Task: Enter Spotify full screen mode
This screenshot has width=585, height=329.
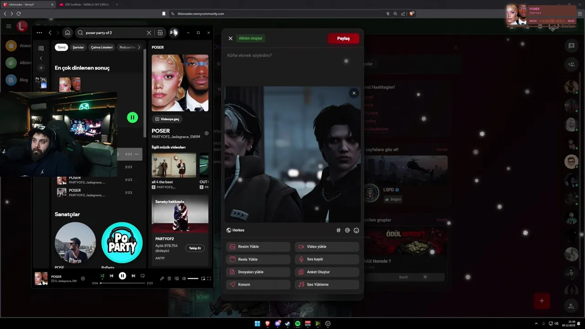Action: click(x=209, y=278)
